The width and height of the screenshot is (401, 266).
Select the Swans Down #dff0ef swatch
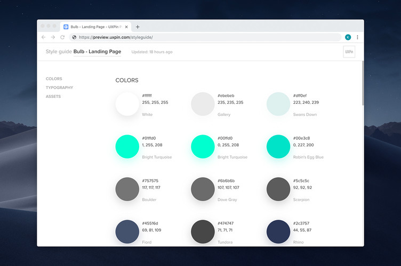tap(278, 104)
